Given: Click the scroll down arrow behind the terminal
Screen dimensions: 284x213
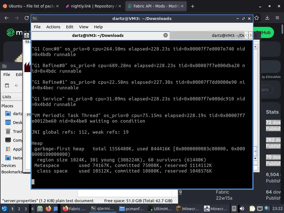Looking at the screenshot, I should pos(255,158).
